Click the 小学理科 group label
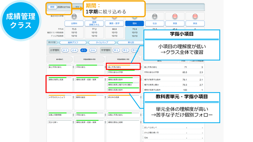 click(54, 50)
